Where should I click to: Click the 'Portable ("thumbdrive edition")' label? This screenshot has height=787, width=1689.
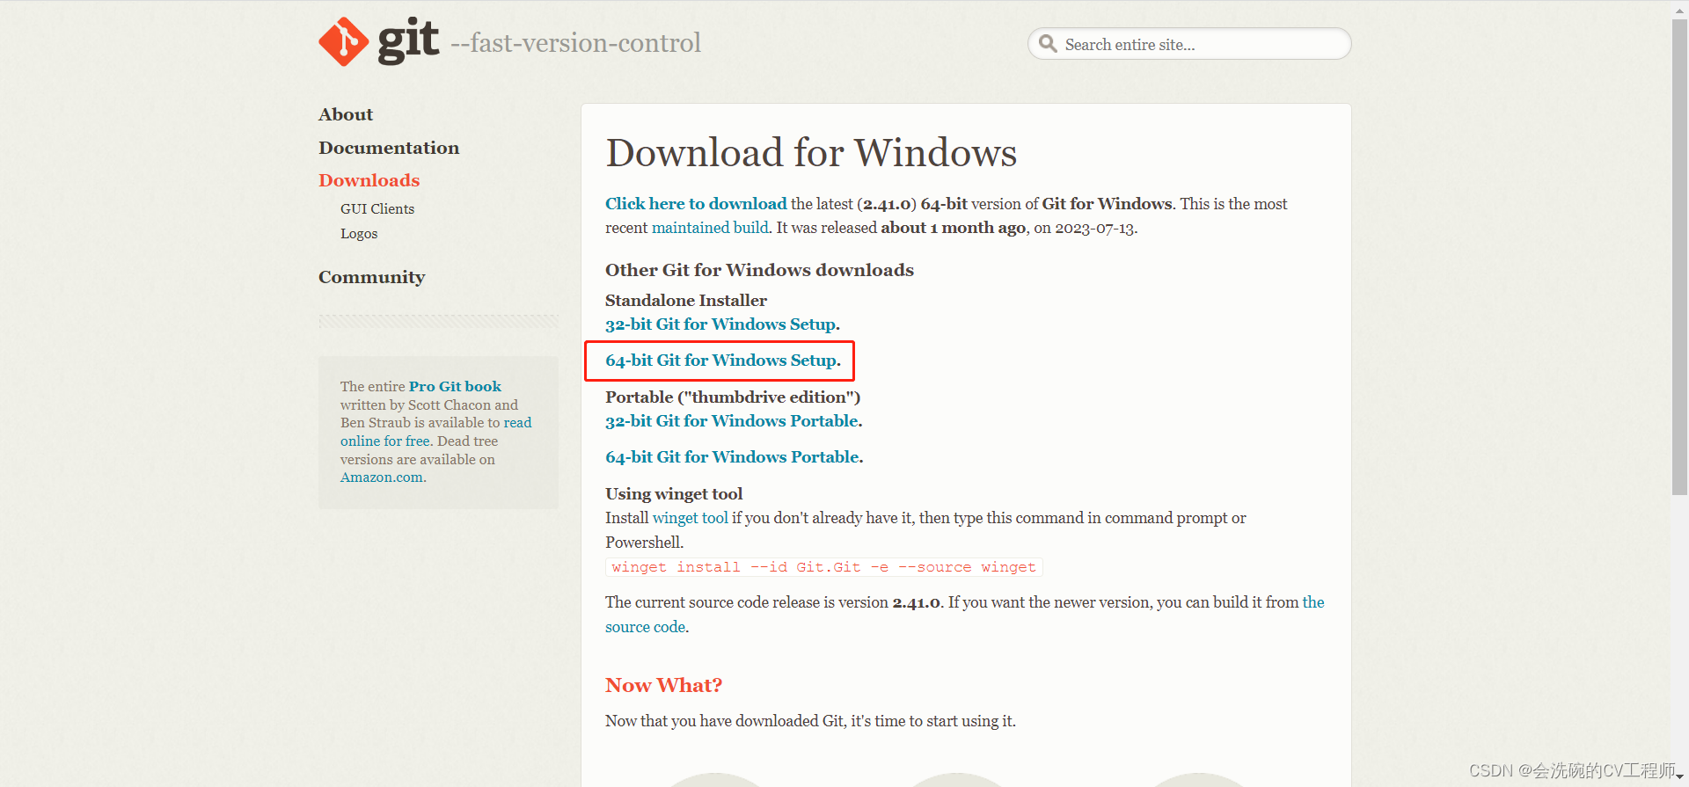point(733,397)
